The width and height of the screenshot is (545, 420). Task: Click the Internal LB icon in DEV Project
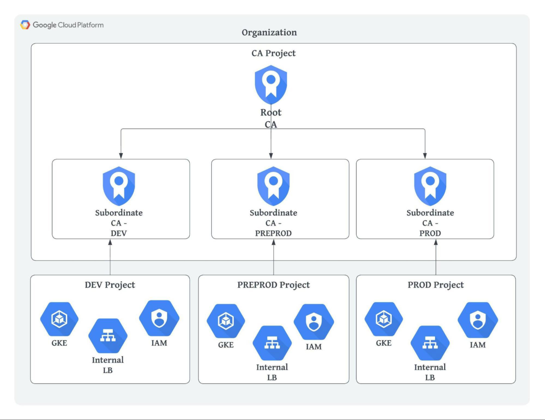tap(108, 336)
